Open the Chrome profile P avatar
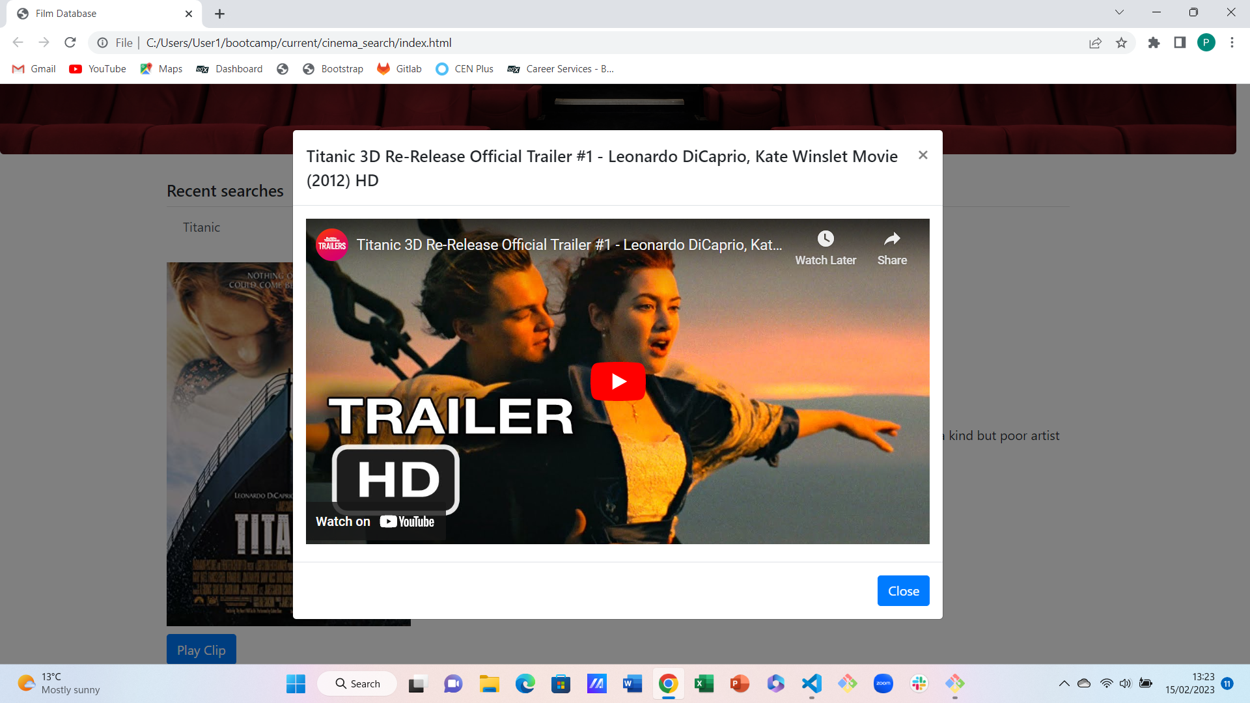The width and height of the screenshot is (1250, 703). [1206, 43]
